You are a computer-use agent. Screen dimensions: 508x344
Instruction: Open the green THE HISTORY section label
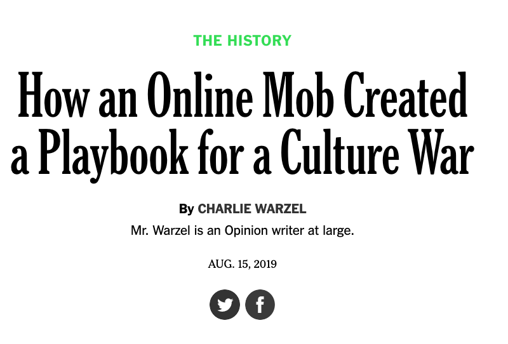point(243,41)
